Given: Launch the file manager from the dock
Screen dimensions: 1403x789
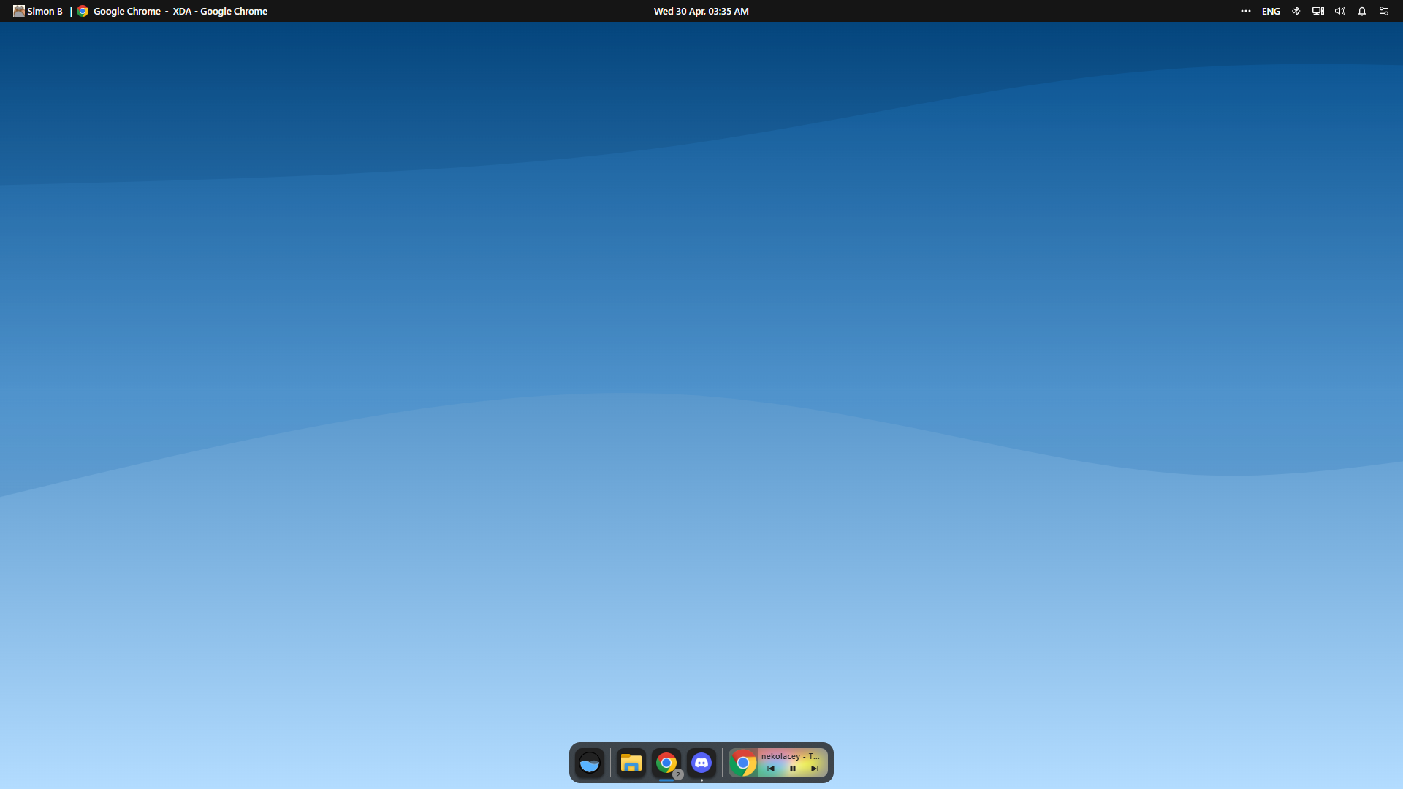Looking at the screenshot, I should point(631,763).
